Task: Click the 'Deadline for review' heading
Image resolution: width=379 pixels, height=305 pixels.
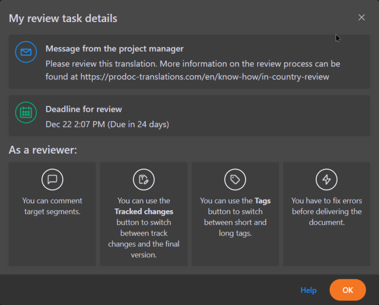Action: (84, 109)
